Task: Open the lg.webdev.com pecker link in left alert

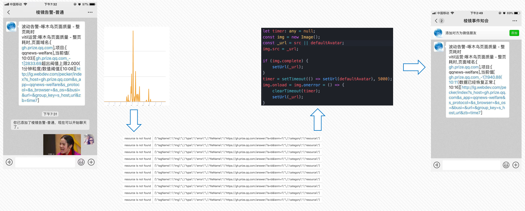Action: tap(51, 85)
